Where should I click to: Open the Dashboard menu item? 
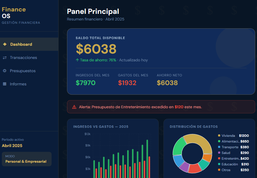pos(29,44)
